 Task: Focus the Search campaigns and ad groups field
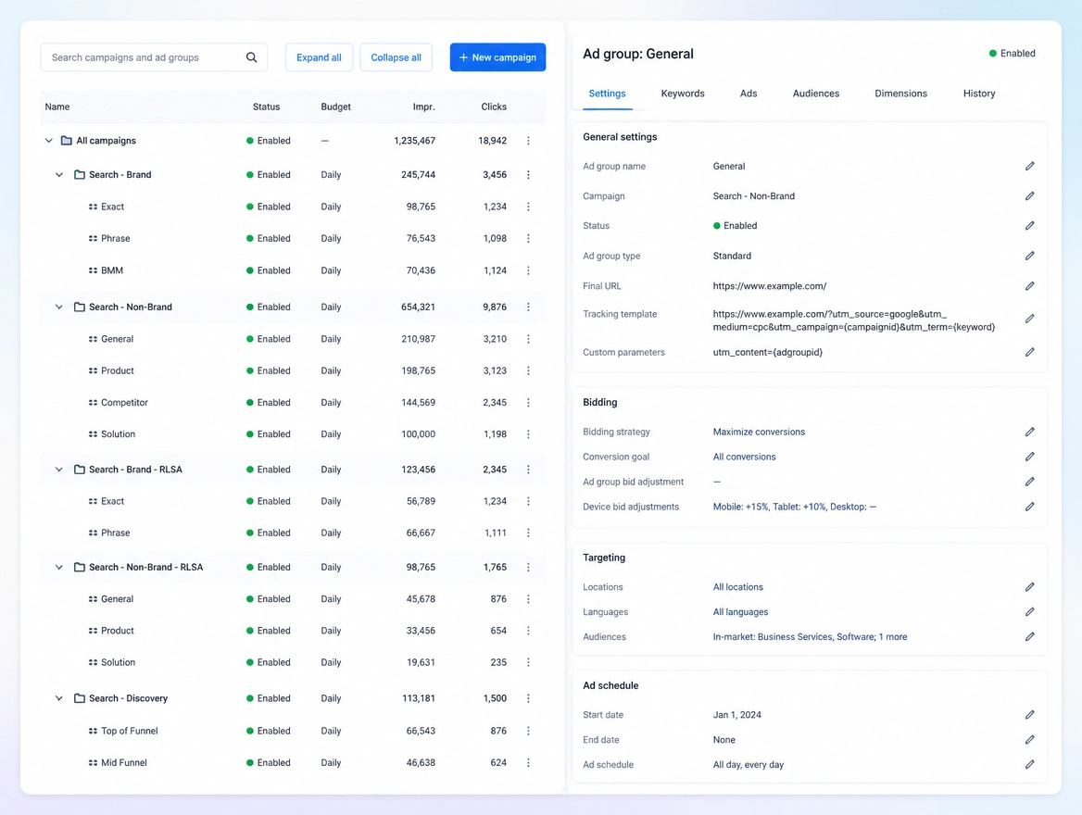click(154, 57)
